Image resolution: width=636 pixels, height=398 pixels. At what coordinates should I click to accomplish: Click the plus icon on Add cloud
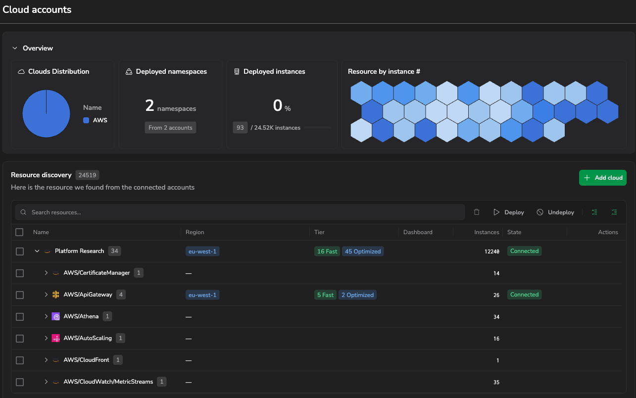click(x=587, y=178)
